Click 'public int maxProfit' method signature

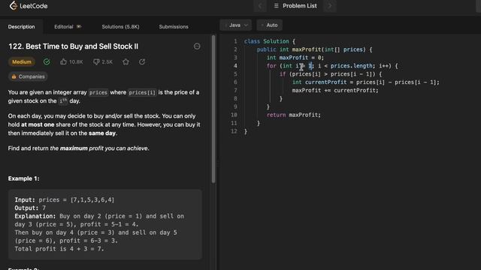coord(314,49)
